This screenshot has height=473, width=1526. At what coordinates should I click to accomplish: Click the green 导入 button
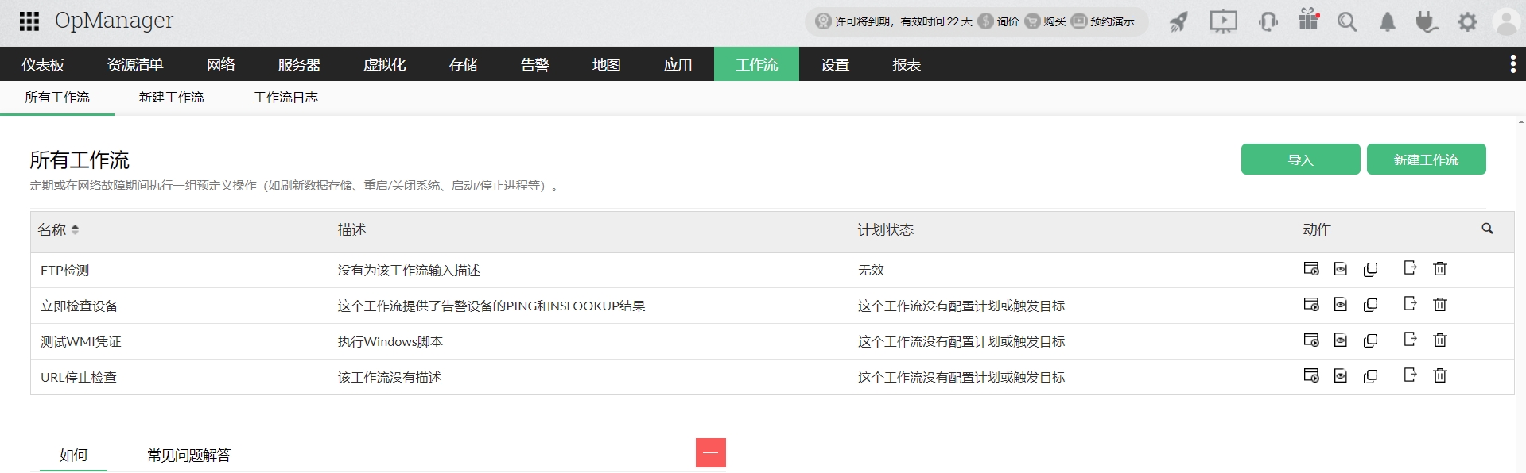pos(1301,160)
